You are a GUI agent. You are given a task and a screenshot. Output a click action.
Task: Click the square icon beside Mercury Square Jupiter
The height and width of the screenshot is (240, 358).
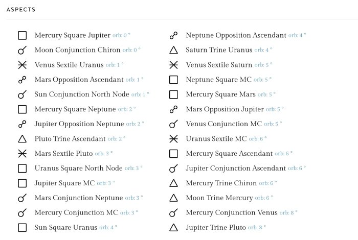coord(22,36)
